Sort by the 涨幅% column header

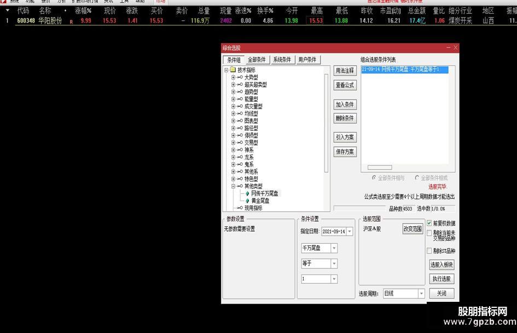pos(83,10)
